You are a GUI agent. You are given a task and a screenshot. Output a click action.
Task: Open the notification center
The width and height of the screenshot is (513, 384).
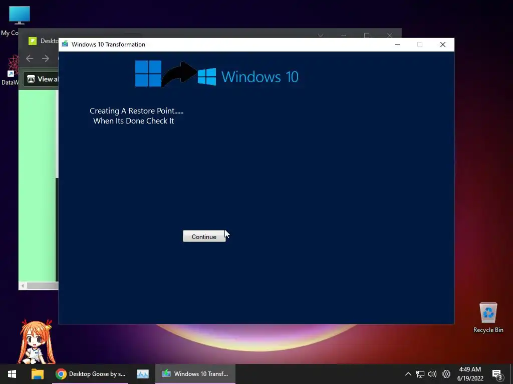pos(497,374)
